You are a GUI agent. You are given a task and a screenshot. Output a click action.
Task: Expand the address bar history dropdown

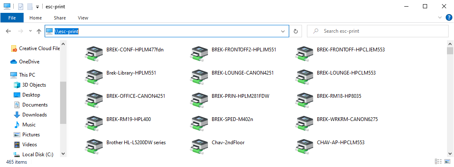pyautogui.click(x=283, y=31)
